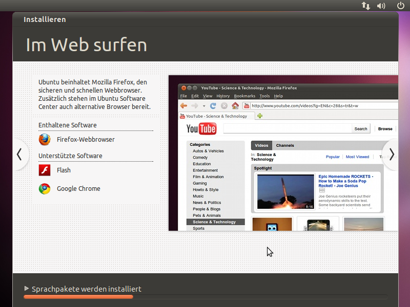Click the home icon in Firefox toolbar
410x307 pixels.
235,105
